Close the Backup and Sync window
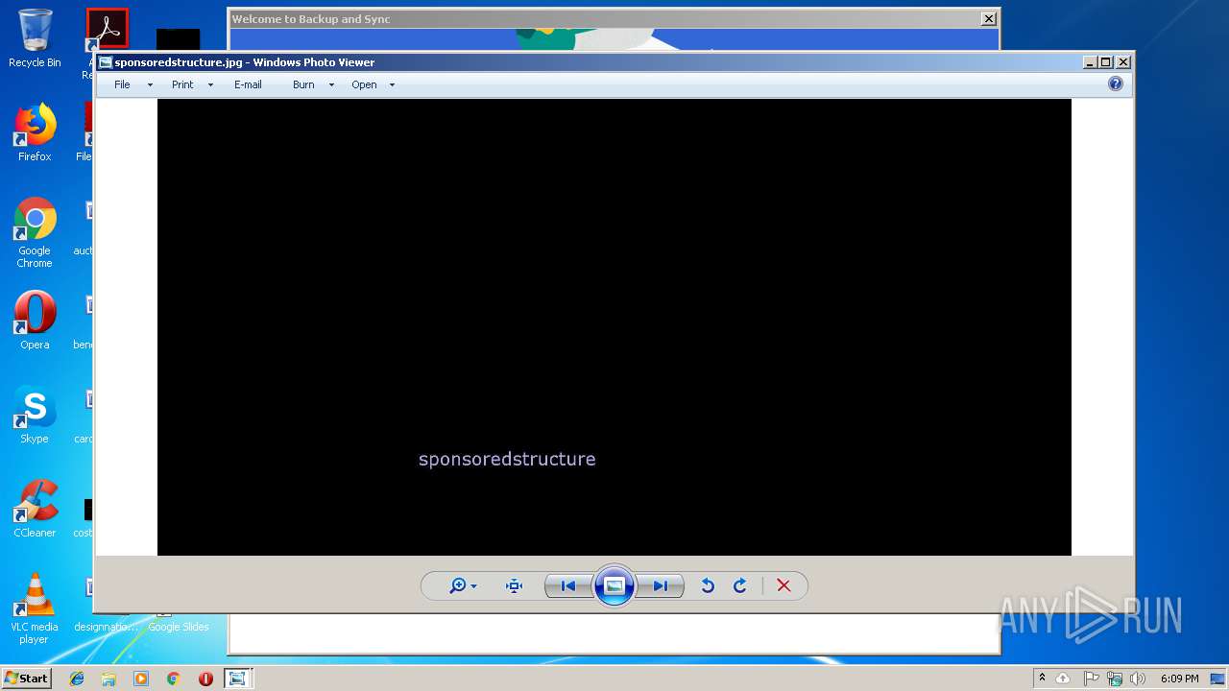This screenshot has width=1229, height=691. (988, 18)
